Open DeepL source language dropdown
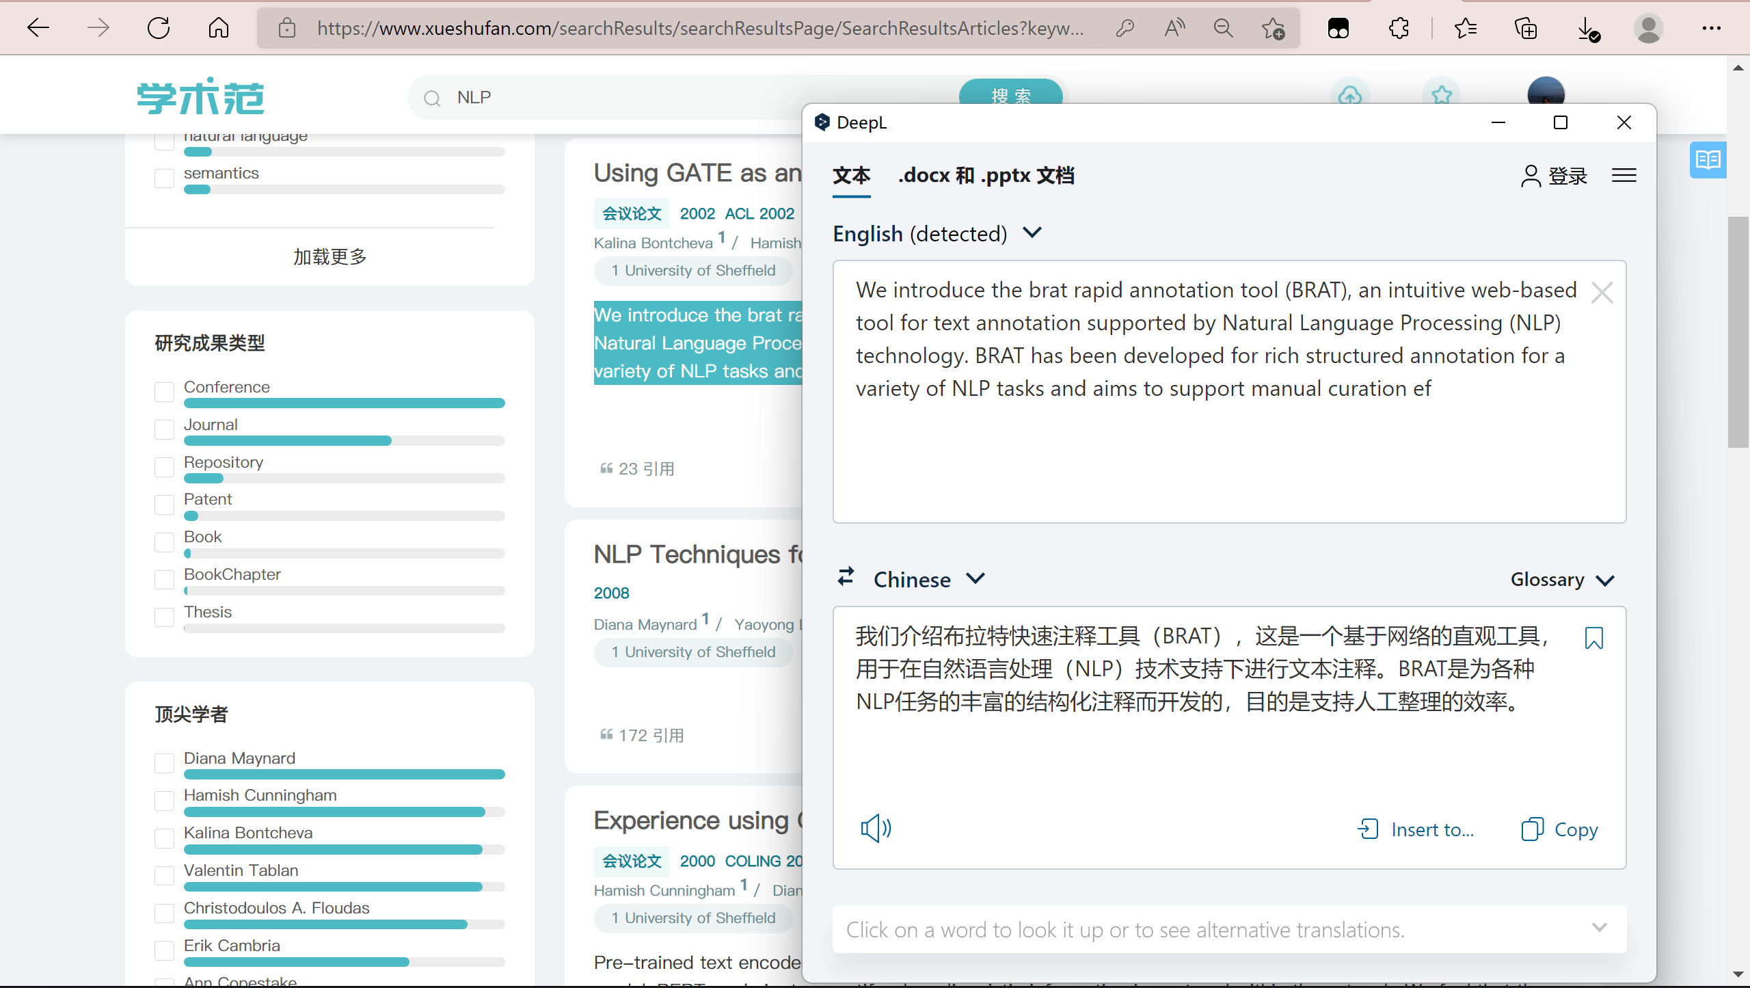 click(937, 234)
